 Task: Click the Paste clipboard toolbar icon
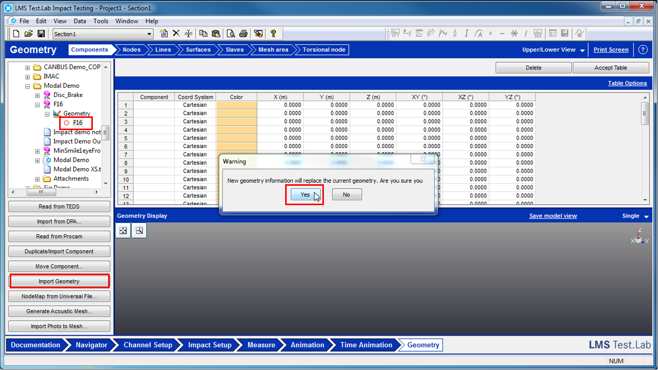coord(216,34)
